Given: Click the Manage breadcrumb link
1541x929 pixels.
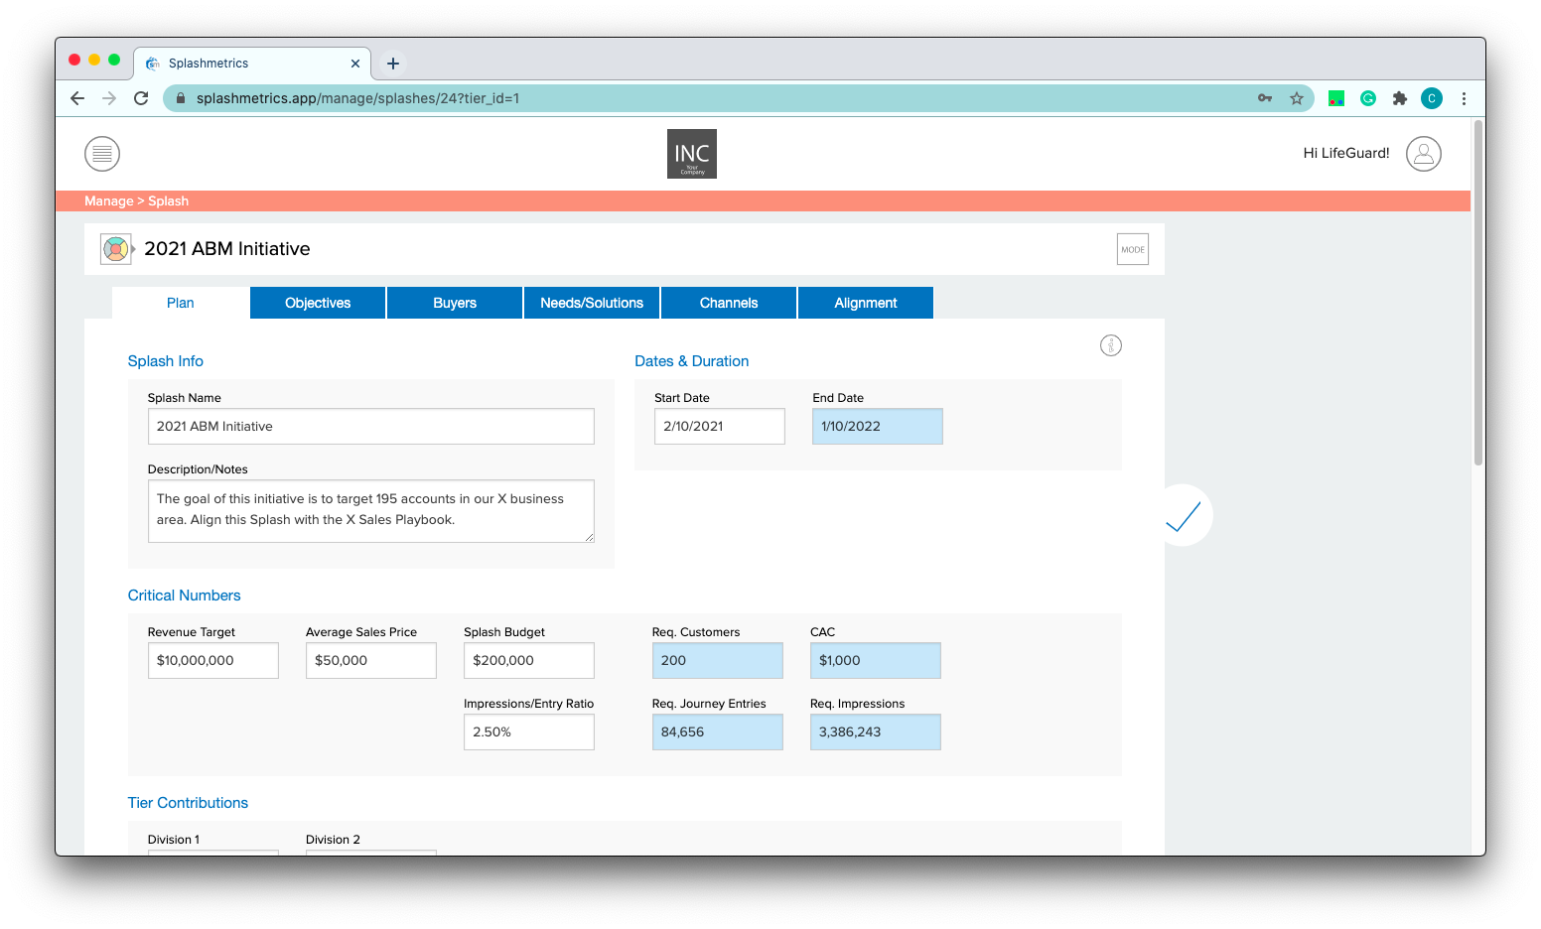Looking at the screenshot, I should tap(108, 200).
